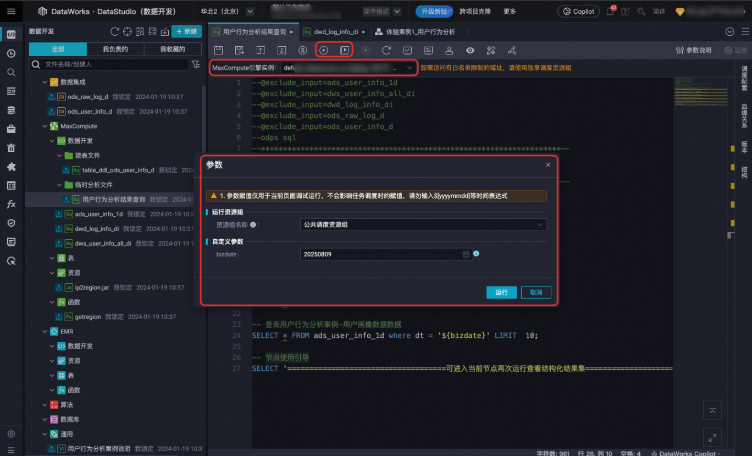Click the 参数说明 link

[x=693, y=50]
